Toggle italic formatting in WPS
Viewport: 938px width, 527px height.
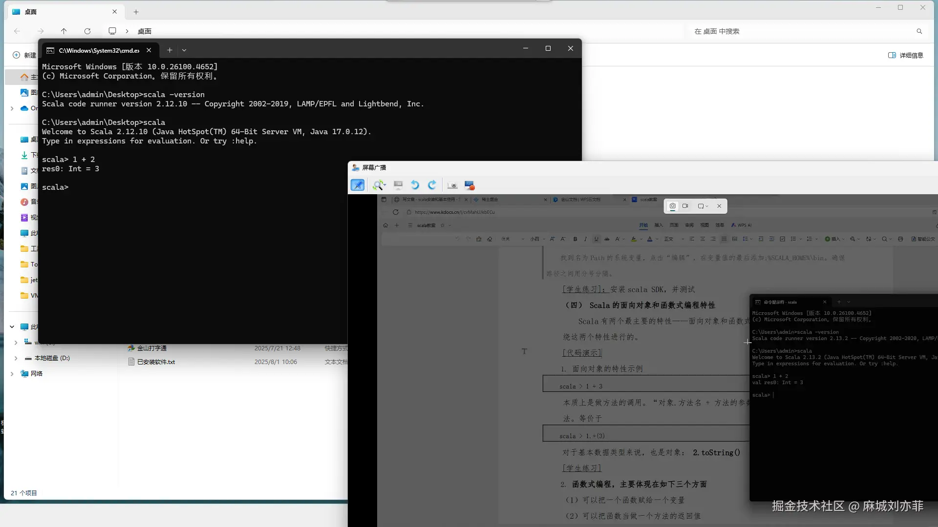(x=585, y=239)
